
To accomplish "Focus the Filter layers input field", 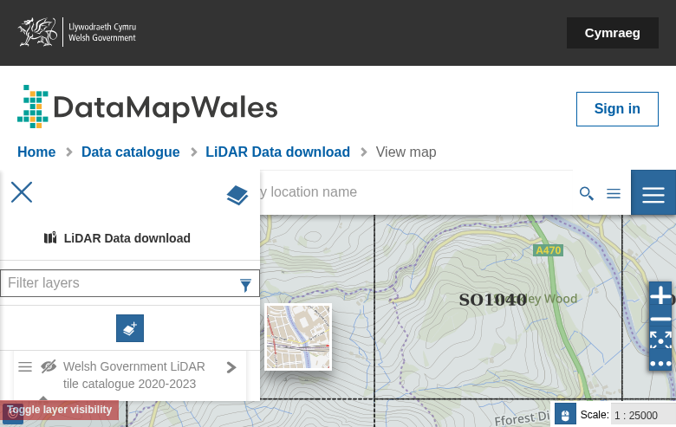I will pyautogui.click(x=119, y=283).
